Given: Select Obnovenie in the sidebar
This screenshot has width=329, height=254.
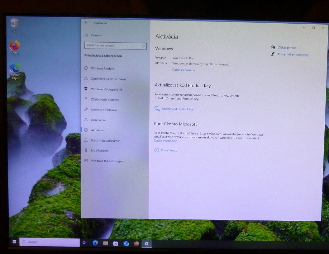Looking at the screenshot, I should (98, 120).
